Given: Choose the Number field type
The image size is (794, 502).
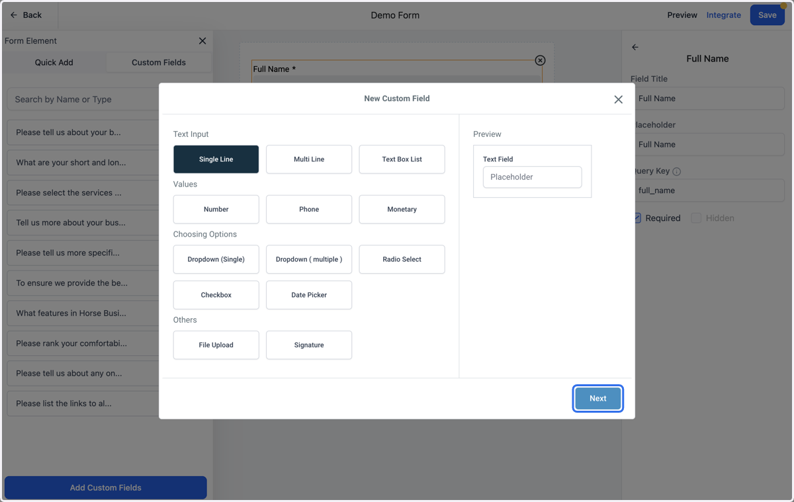Looking at the screenshot, I should 216,210.
